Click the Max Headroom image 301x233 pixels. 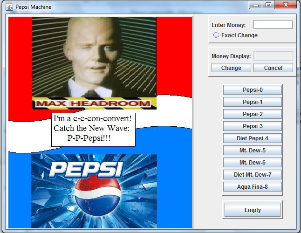(94, 63)
